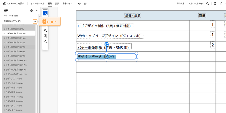Click the cloud upload icon
The image size is (226, 113).
pos(221,4)
